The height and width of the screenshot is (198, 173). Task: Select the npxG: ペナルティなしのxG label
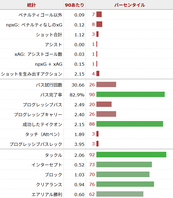(x=34, y=25)
